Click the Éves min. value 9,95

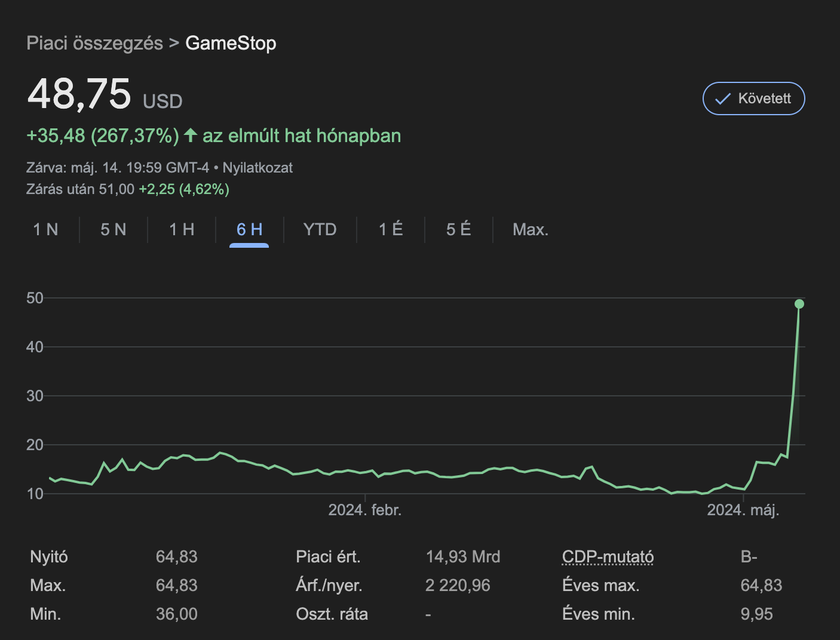(x=756, y=614)
